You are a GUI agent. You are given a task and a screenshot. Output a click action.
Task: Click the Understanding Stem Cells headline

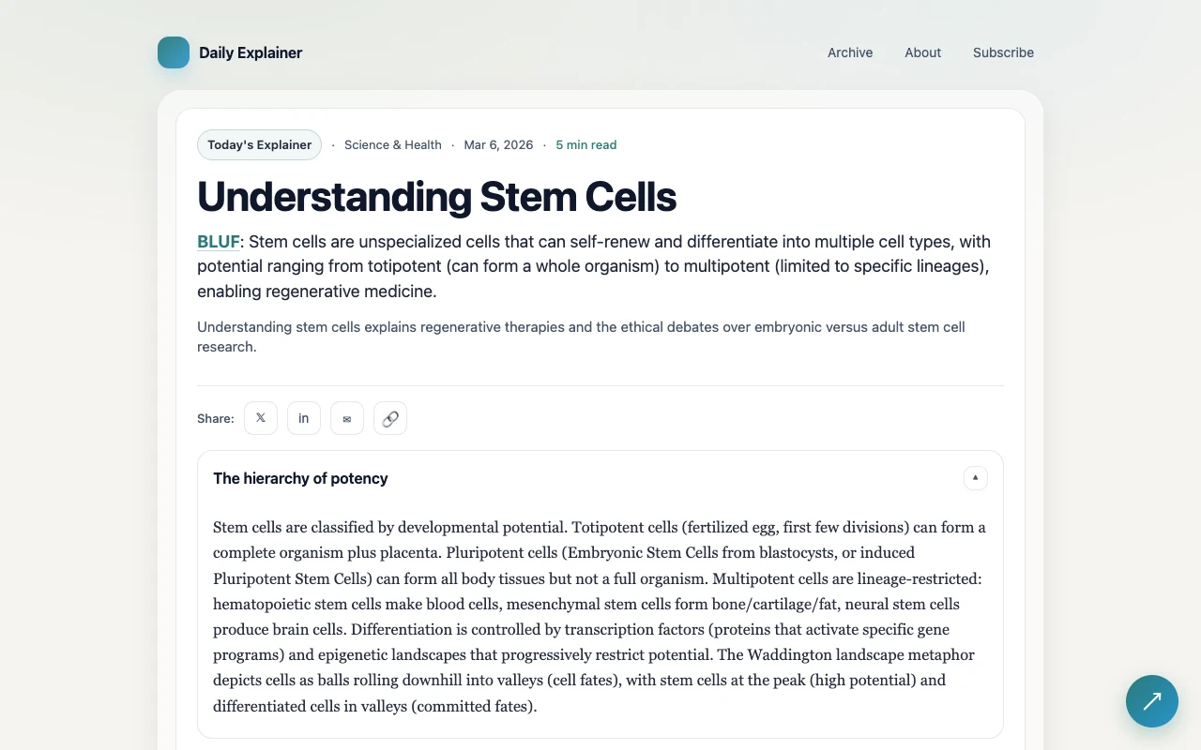[436, 197]
